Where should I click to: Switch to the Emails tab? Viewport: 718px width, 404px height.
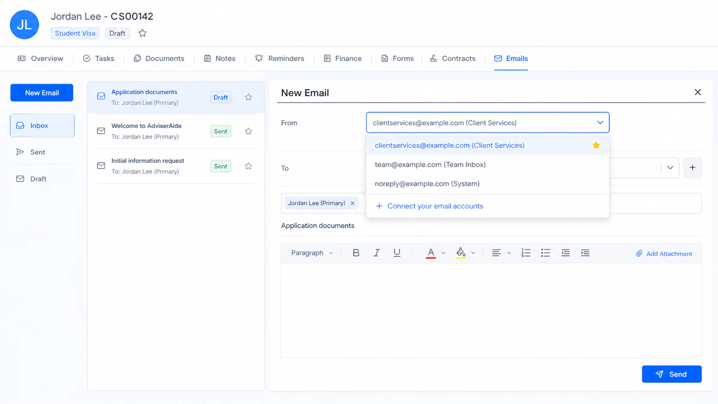tap(511, 58)
